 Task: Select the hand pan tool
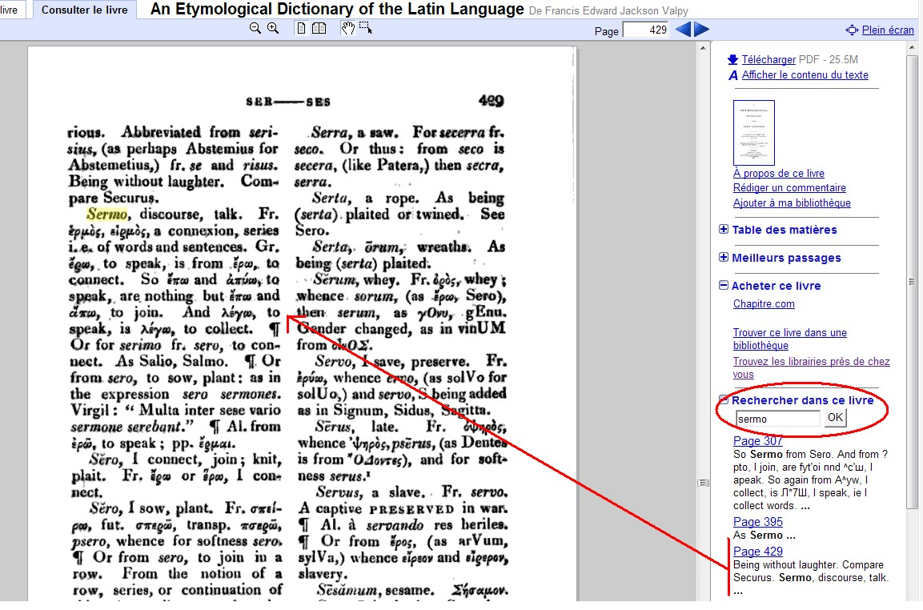point(348,28)
